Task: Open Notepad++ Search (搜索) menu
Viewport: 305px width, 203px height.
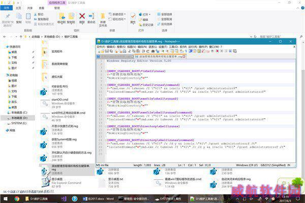Action: [121, 47]
